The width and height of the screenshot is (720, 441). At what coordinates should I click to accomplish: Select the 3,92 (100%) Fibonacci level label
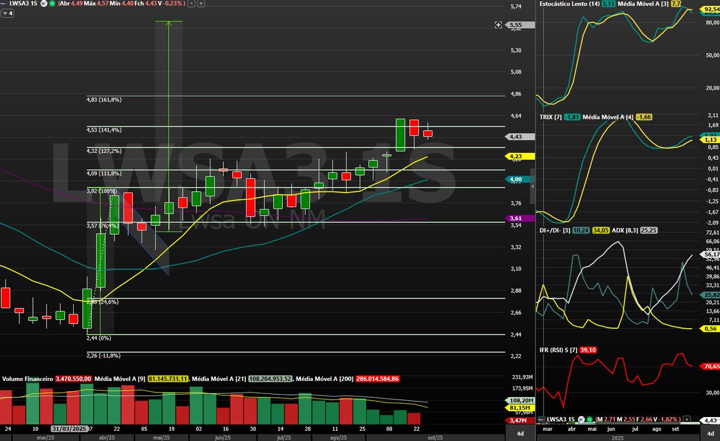(x=101, y=191)
